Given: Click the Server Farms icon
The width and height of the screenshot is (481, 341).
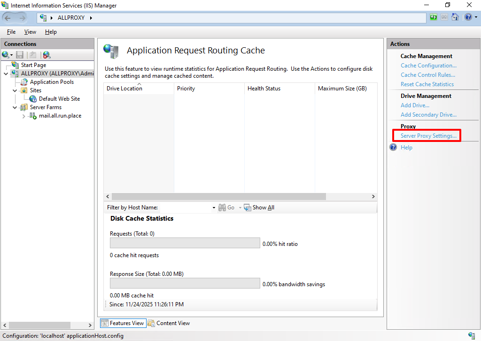Looking at the screenshot, I should click(x=24, y=107).
